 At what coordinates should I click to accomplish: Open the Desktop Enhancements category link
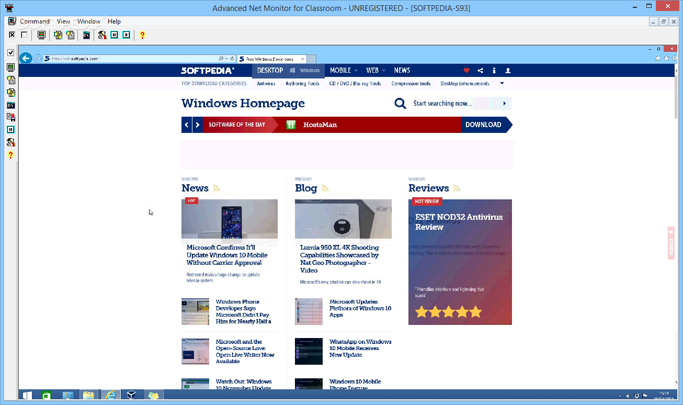(465, 84)
